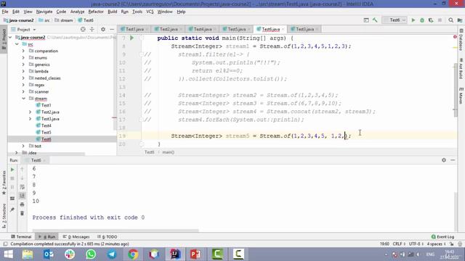465x261 pixels.
Task: Open the VCS menu
Action: tap(150, 12)
